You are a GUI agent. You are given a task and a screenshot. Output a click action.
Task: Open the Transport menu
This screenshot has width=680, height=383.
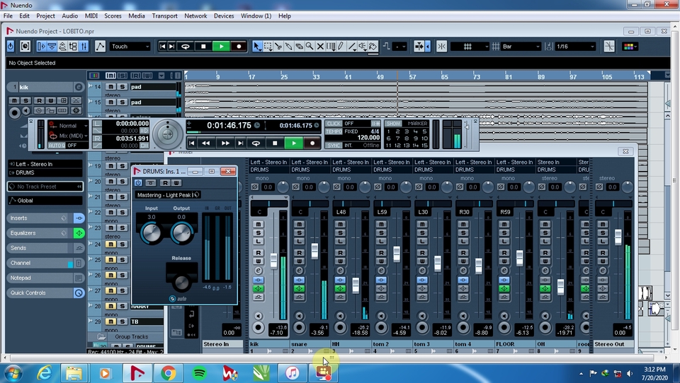point(164,16)
